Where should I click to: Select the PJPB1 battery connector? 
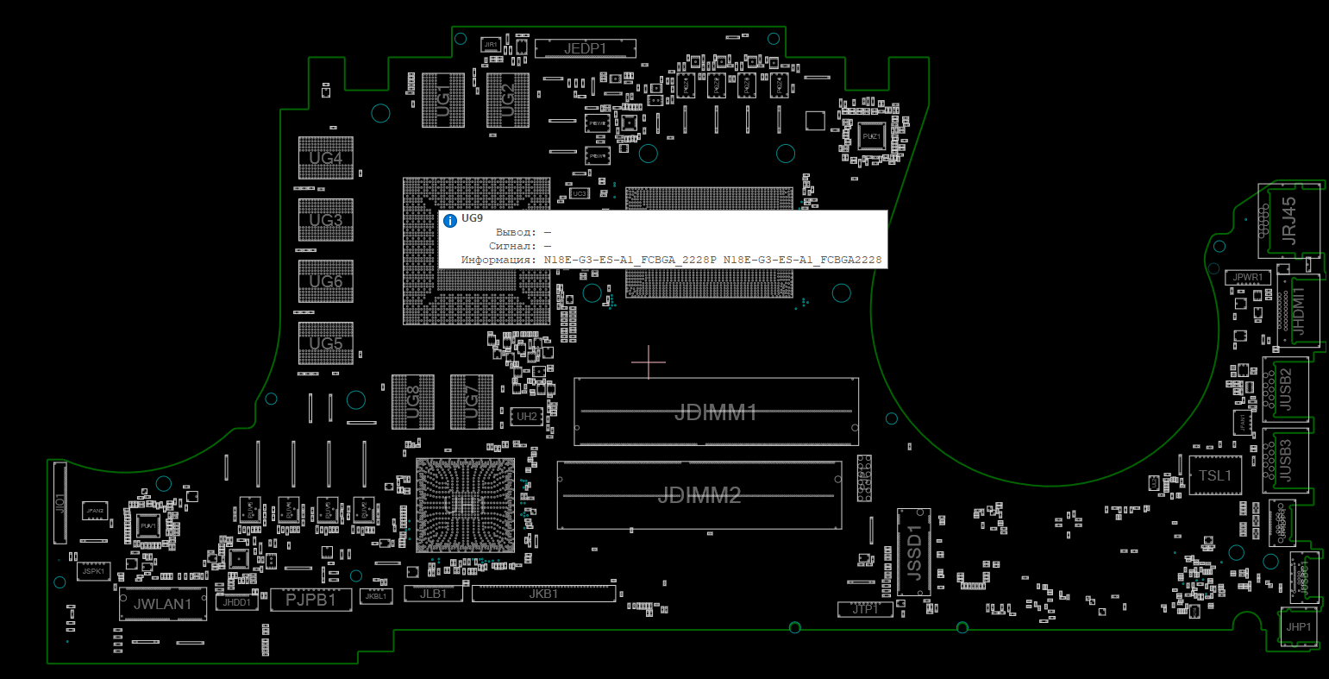(x=310, y=600)
